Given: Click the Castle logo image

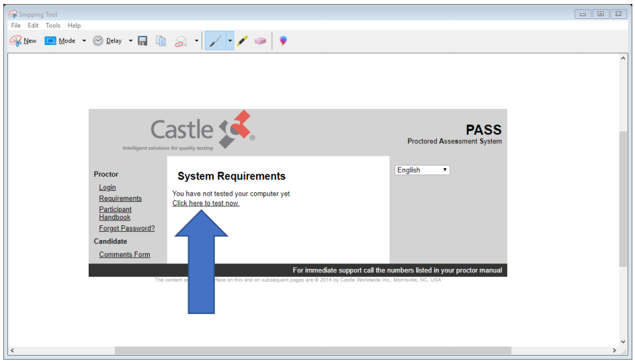Looking at the screenshot, I should pos(189,130).
